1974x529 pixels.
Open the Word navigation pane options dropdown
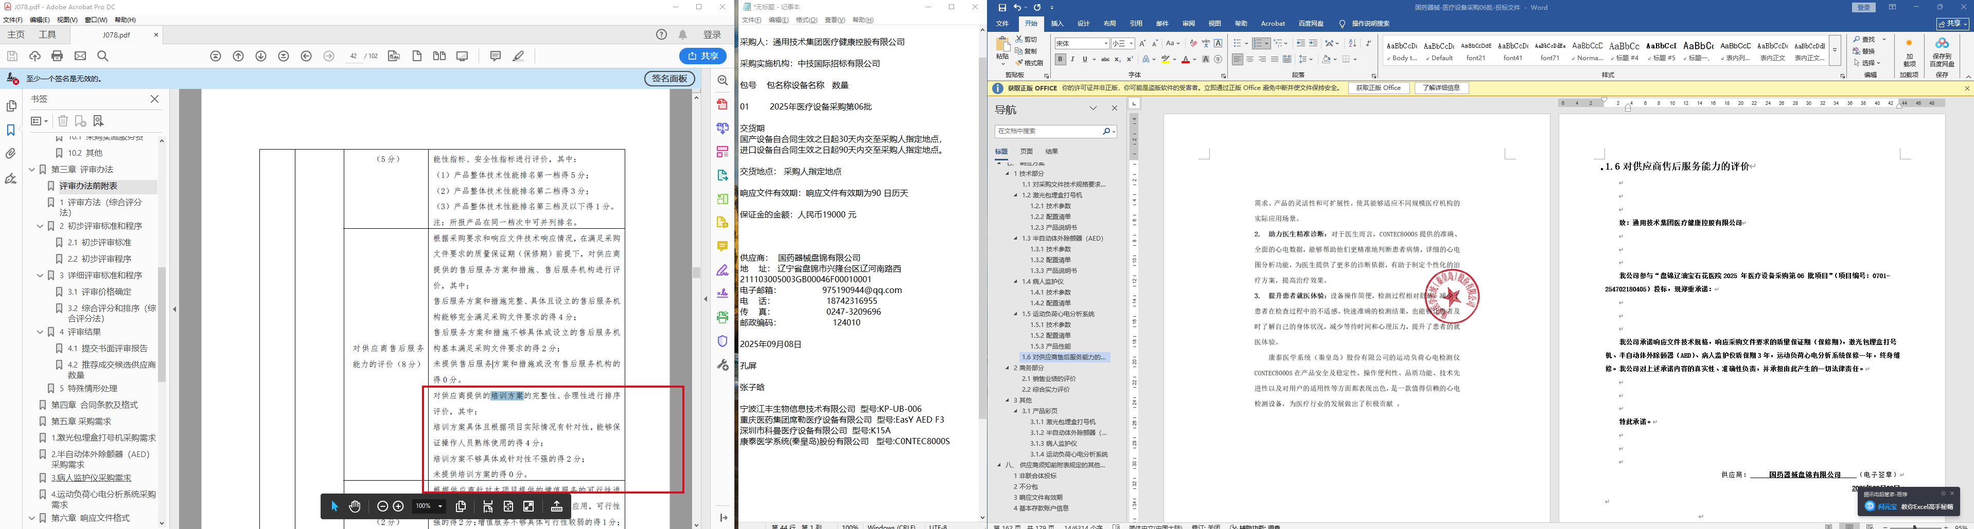pos(1094,108)
